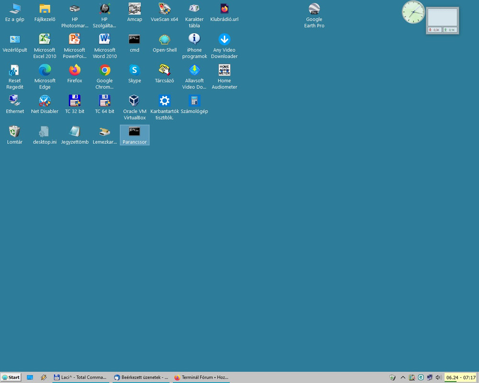The image size is (479, 383).
Task: Click the 06.24 - 07:17 clock
Action: tap(461, 378)
